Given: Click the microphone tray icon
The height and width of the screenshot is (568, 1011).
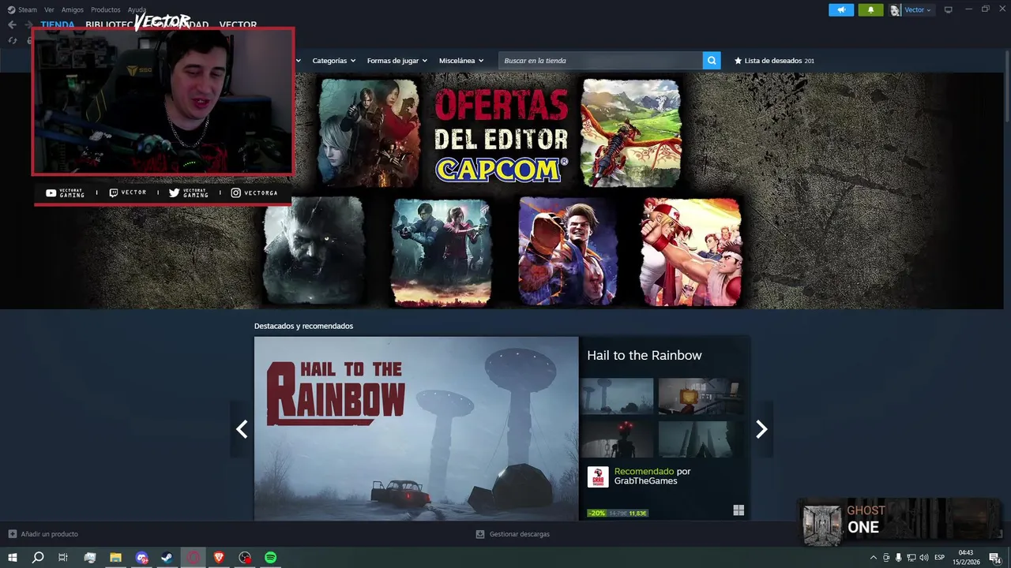Looking at the screenshot, I should [899, 558].
